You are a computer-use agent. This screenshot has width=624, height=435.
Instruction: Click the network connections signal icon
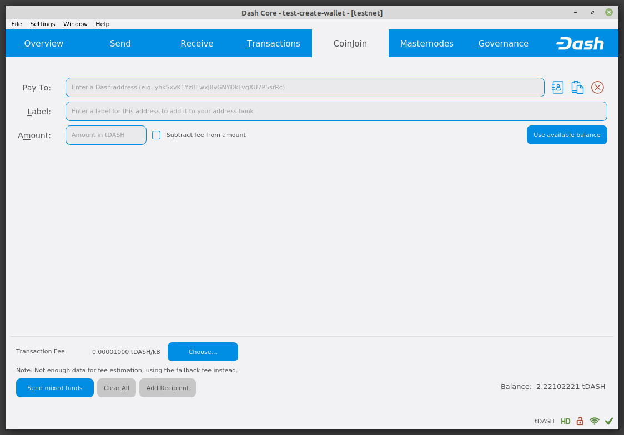tap(595, 421)
